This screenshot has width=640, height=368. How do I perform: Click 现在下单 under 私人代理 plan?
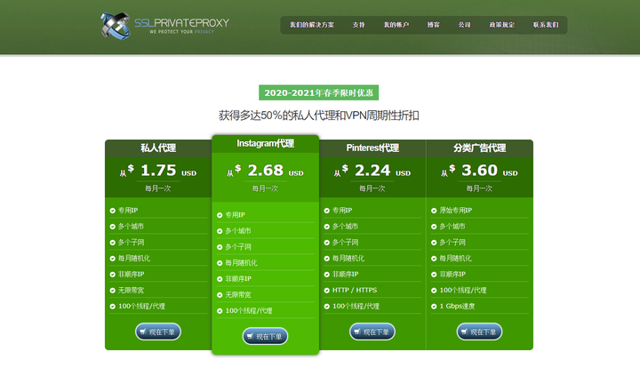click(158, 332)
